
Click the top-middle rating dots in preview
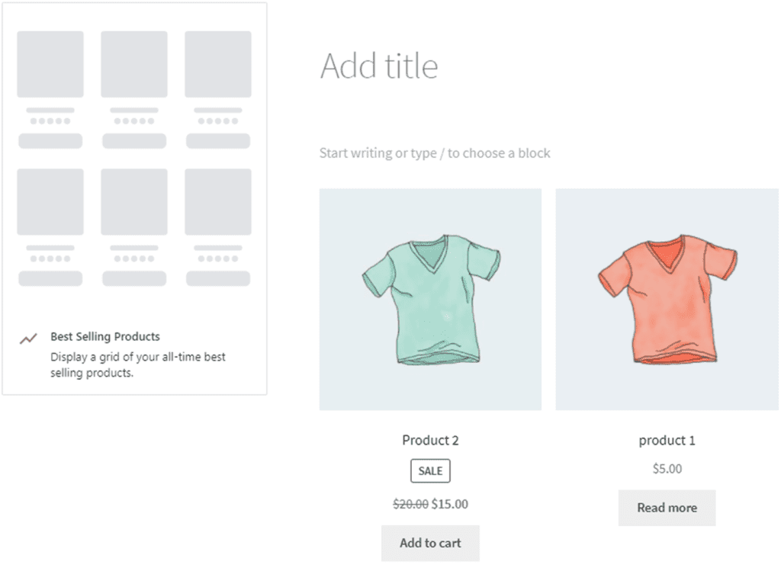[x=134, y=121]
